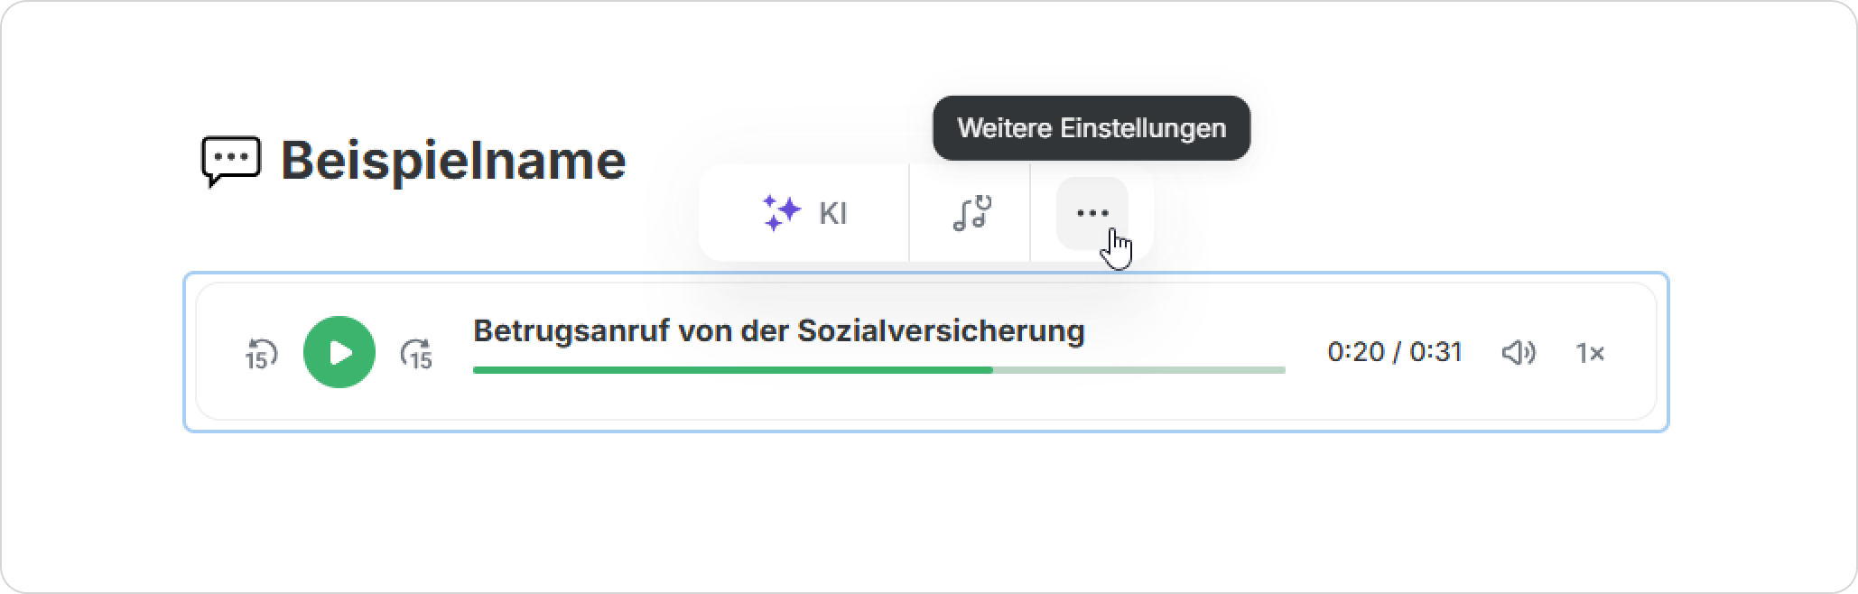Click the replace audio music note icon
Viewport: 1858px width, 594px height.
(971, 213)
